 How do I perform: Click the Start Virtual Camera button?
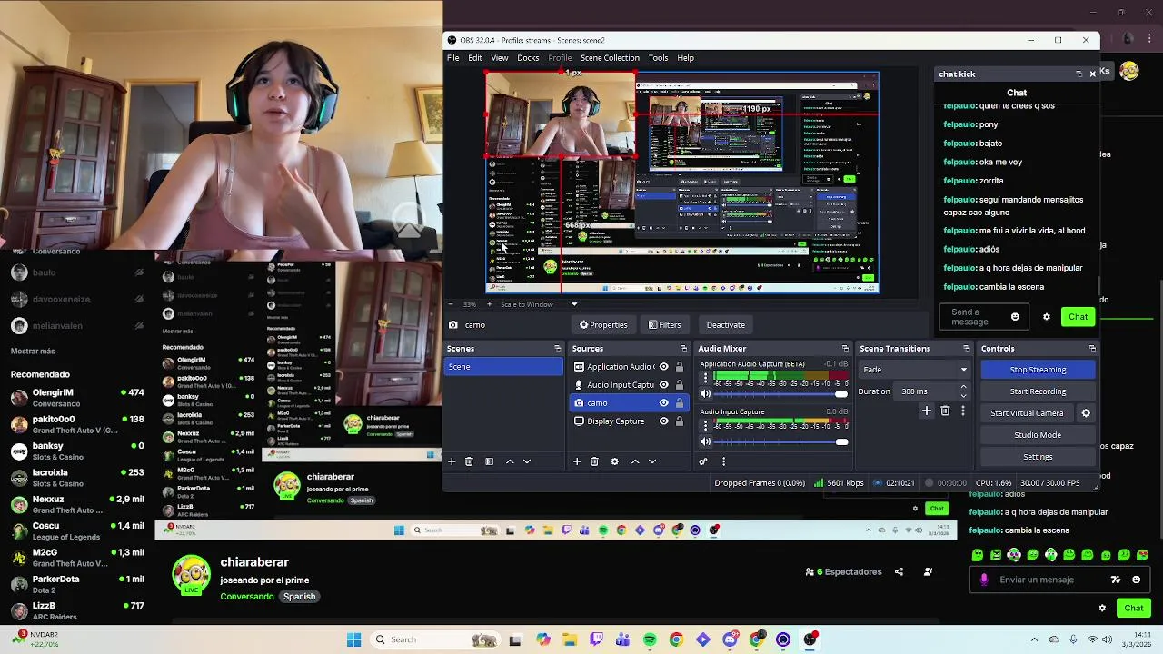[1027, 413]
